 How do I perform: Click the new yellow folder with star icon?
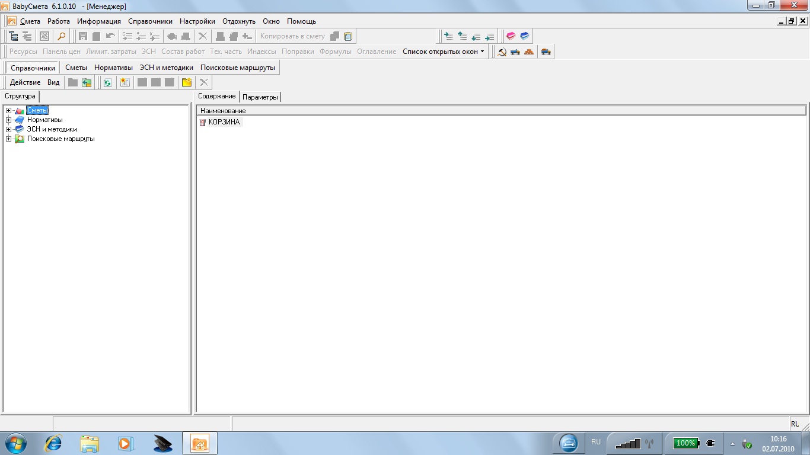(187, 82)
